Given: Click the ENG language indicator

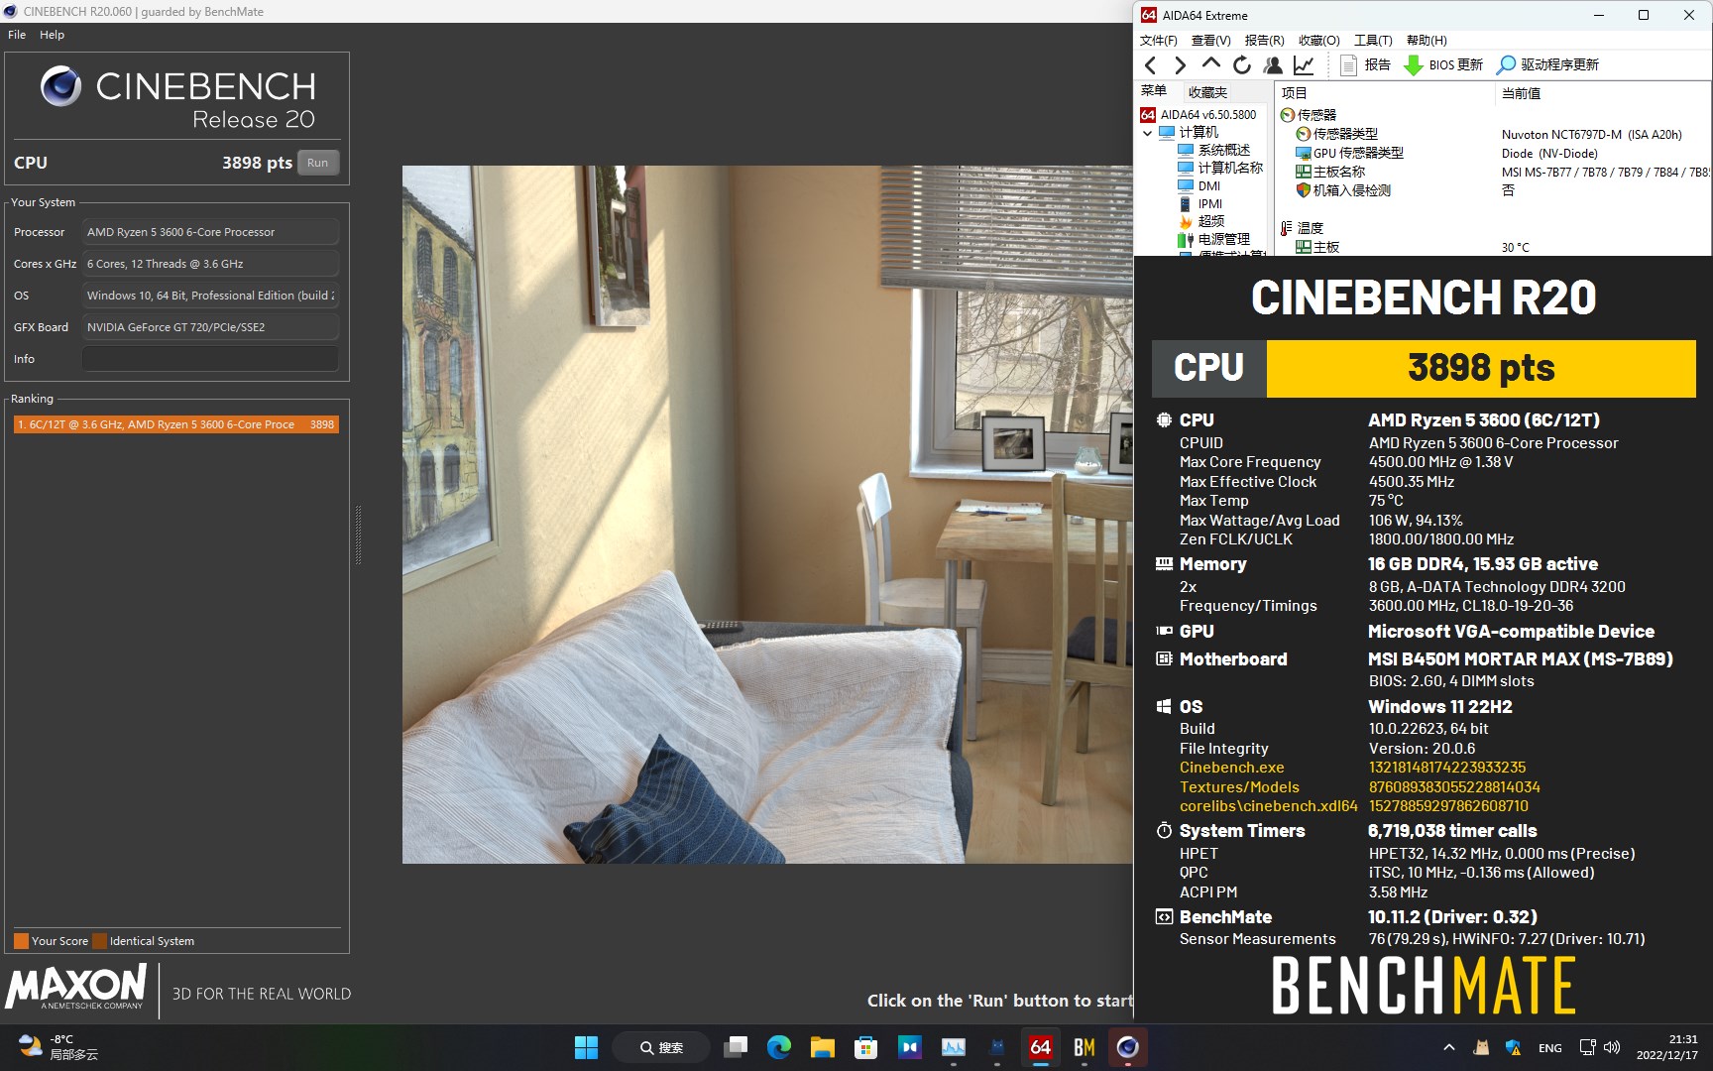Looking at the screenshot, I should coord(1549,1048).
